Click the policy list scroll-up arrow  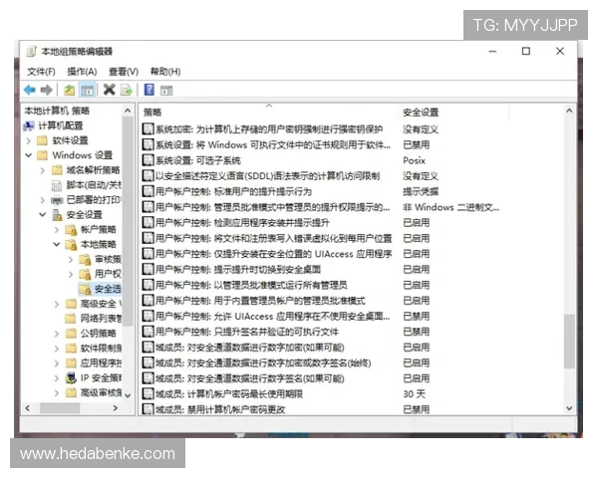pyautogui.click(x=569, y=111)
